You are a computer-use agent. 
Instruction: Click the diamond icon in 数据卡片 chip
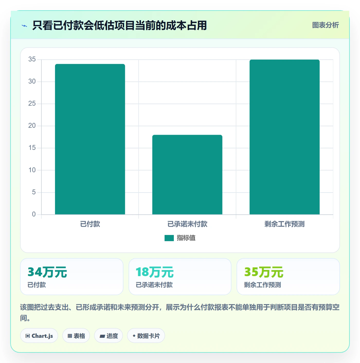134,336
